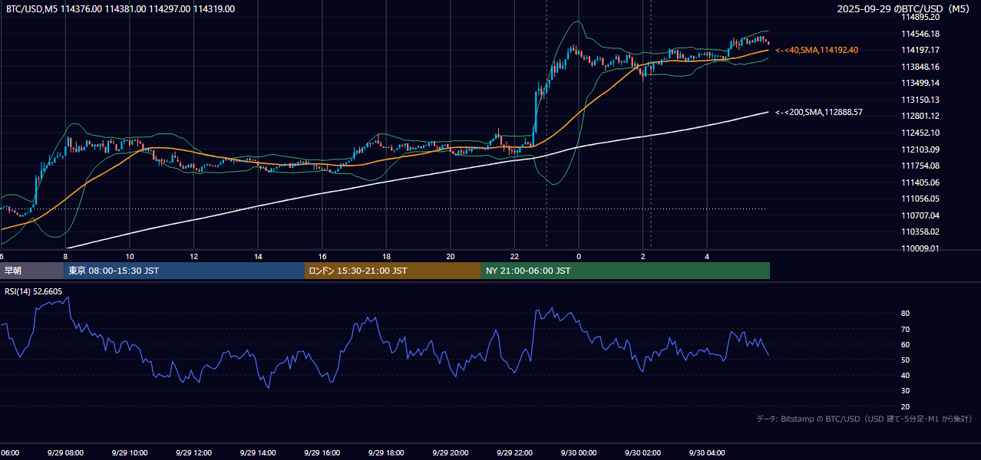
Task: Click the 東京 08:00-15:30 JST session bar
Action: tap(185, 271)
